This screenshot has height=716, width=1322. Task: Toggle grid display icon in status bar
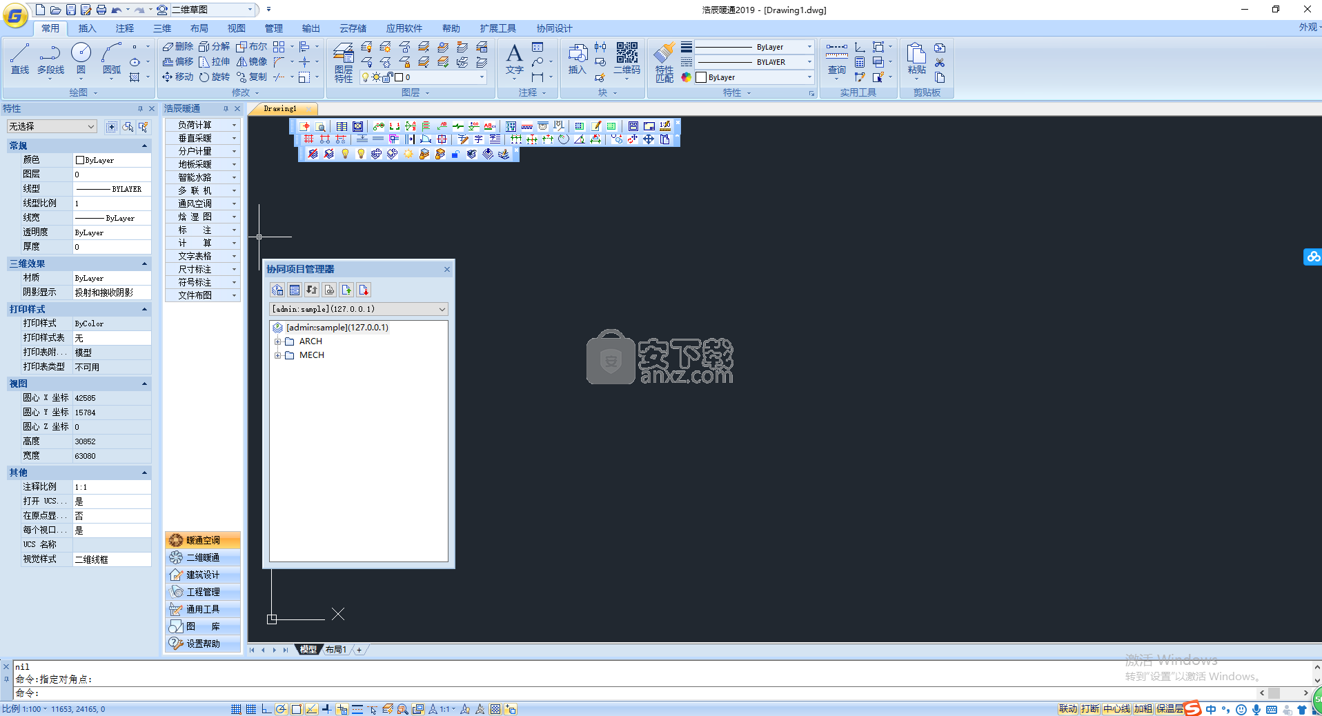tap(251, 709)
